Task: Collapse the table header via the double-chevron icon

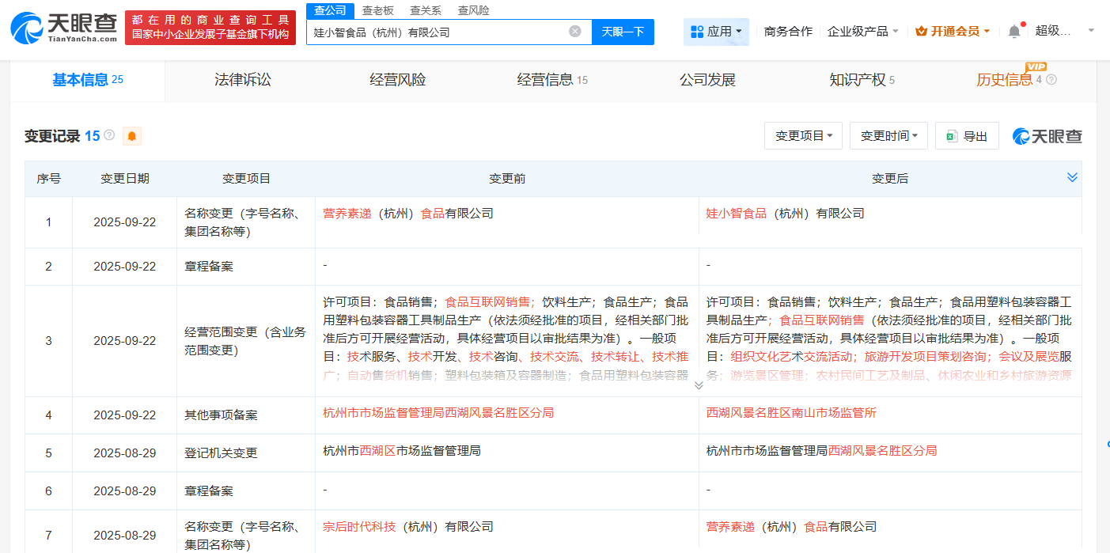Action: pos(1073,178)
